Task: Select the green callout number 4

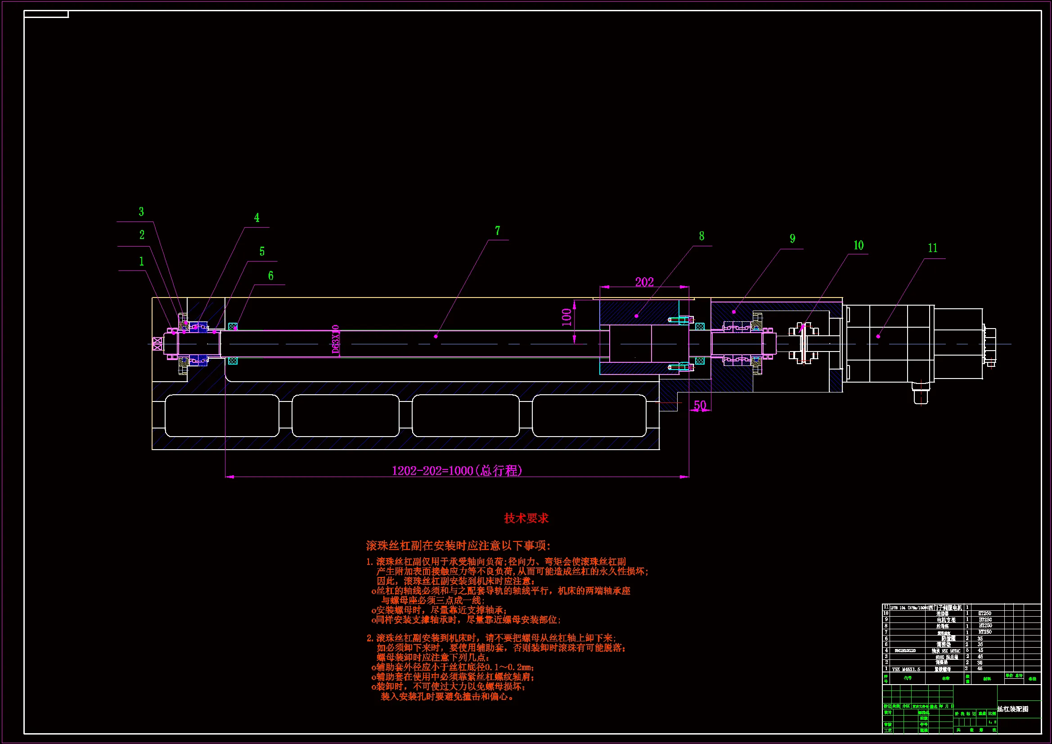Action: point(256,218)
